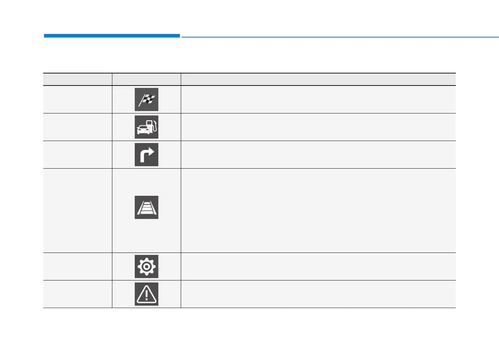Open the gear settings icon
Viewport: 499px width, 358px height.
146,267
